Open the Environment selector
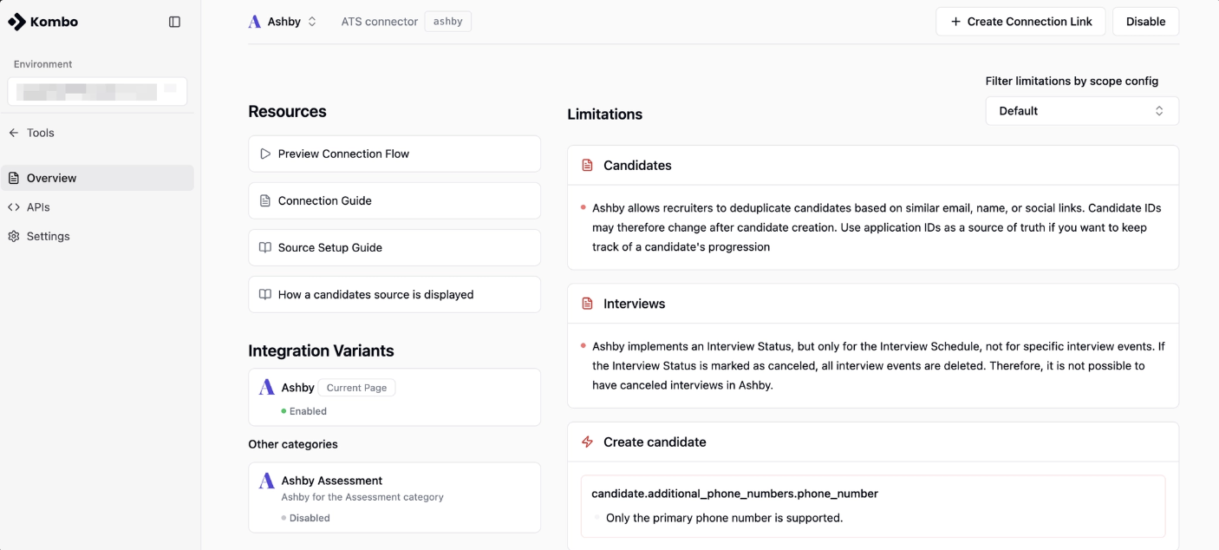Image resolution: width=1219 pixels, height=550 pixels. tap(97, 91)
